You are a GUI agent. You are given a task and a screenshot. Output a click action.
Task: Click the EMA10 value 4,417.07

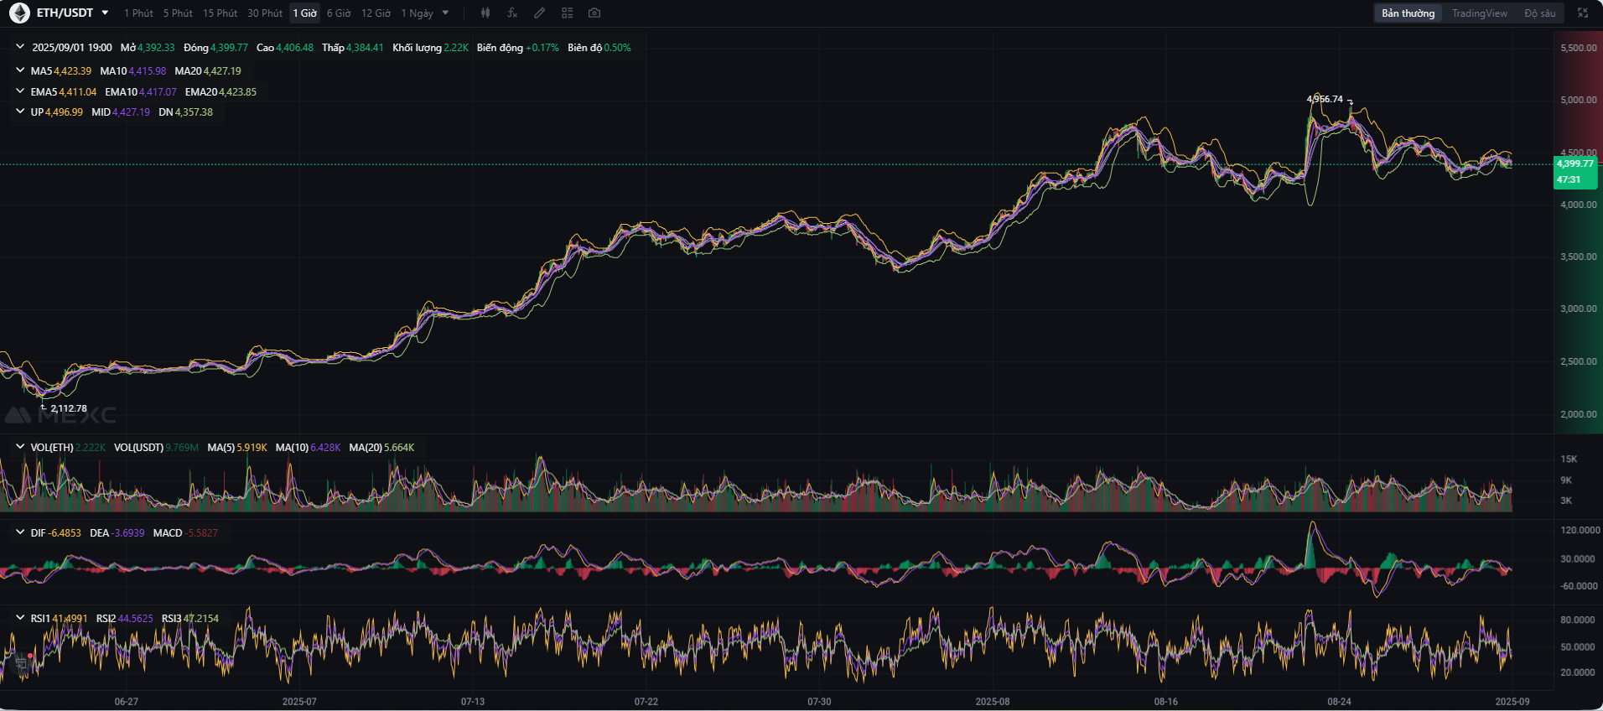[x=158, y=92]
